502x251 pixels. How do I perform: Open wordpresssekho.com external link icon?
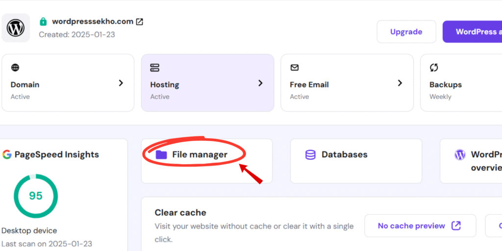click(140, 22)
